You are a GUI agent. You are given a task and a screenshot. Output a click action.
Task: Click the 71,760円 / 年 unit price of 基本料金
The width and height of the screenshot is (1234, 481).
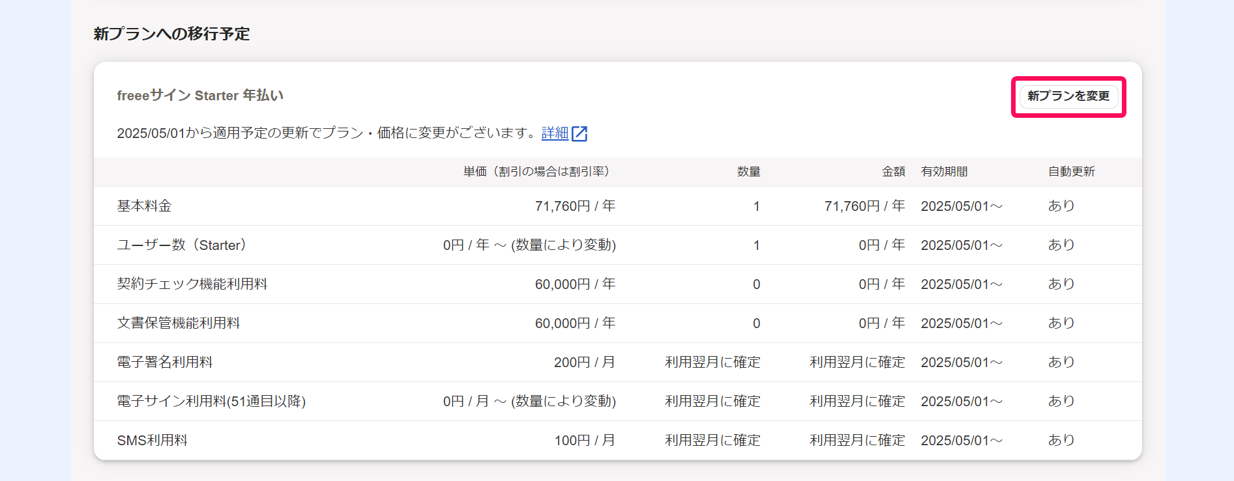(575, 206)
